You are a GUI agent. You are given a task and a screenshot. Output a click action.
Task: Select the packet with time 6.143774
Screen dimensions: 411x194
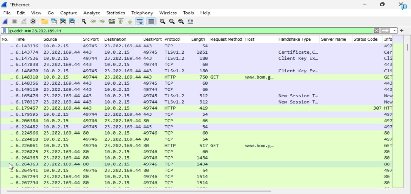(x=197, y=52)
